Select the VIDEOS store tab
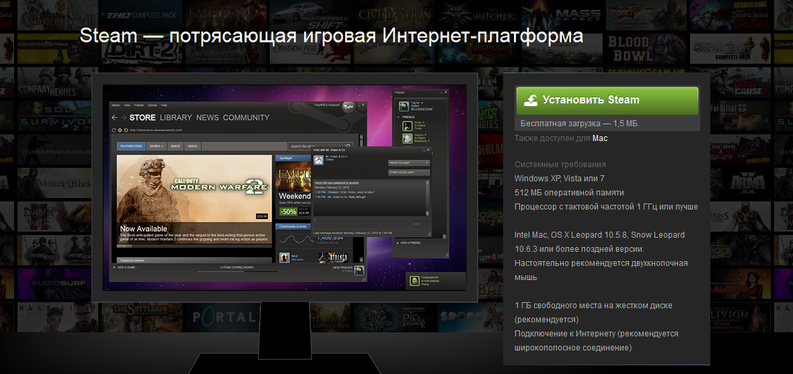Viewport: 793px width, 374px height. (x=192, y=146)
